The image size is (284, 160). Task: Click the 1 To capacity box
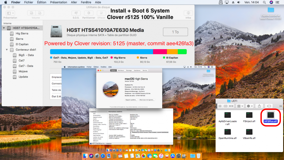tap(175, 32)
